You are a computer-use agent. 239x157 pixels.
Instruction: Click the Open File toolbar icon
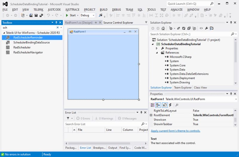(x=31, y=15)
